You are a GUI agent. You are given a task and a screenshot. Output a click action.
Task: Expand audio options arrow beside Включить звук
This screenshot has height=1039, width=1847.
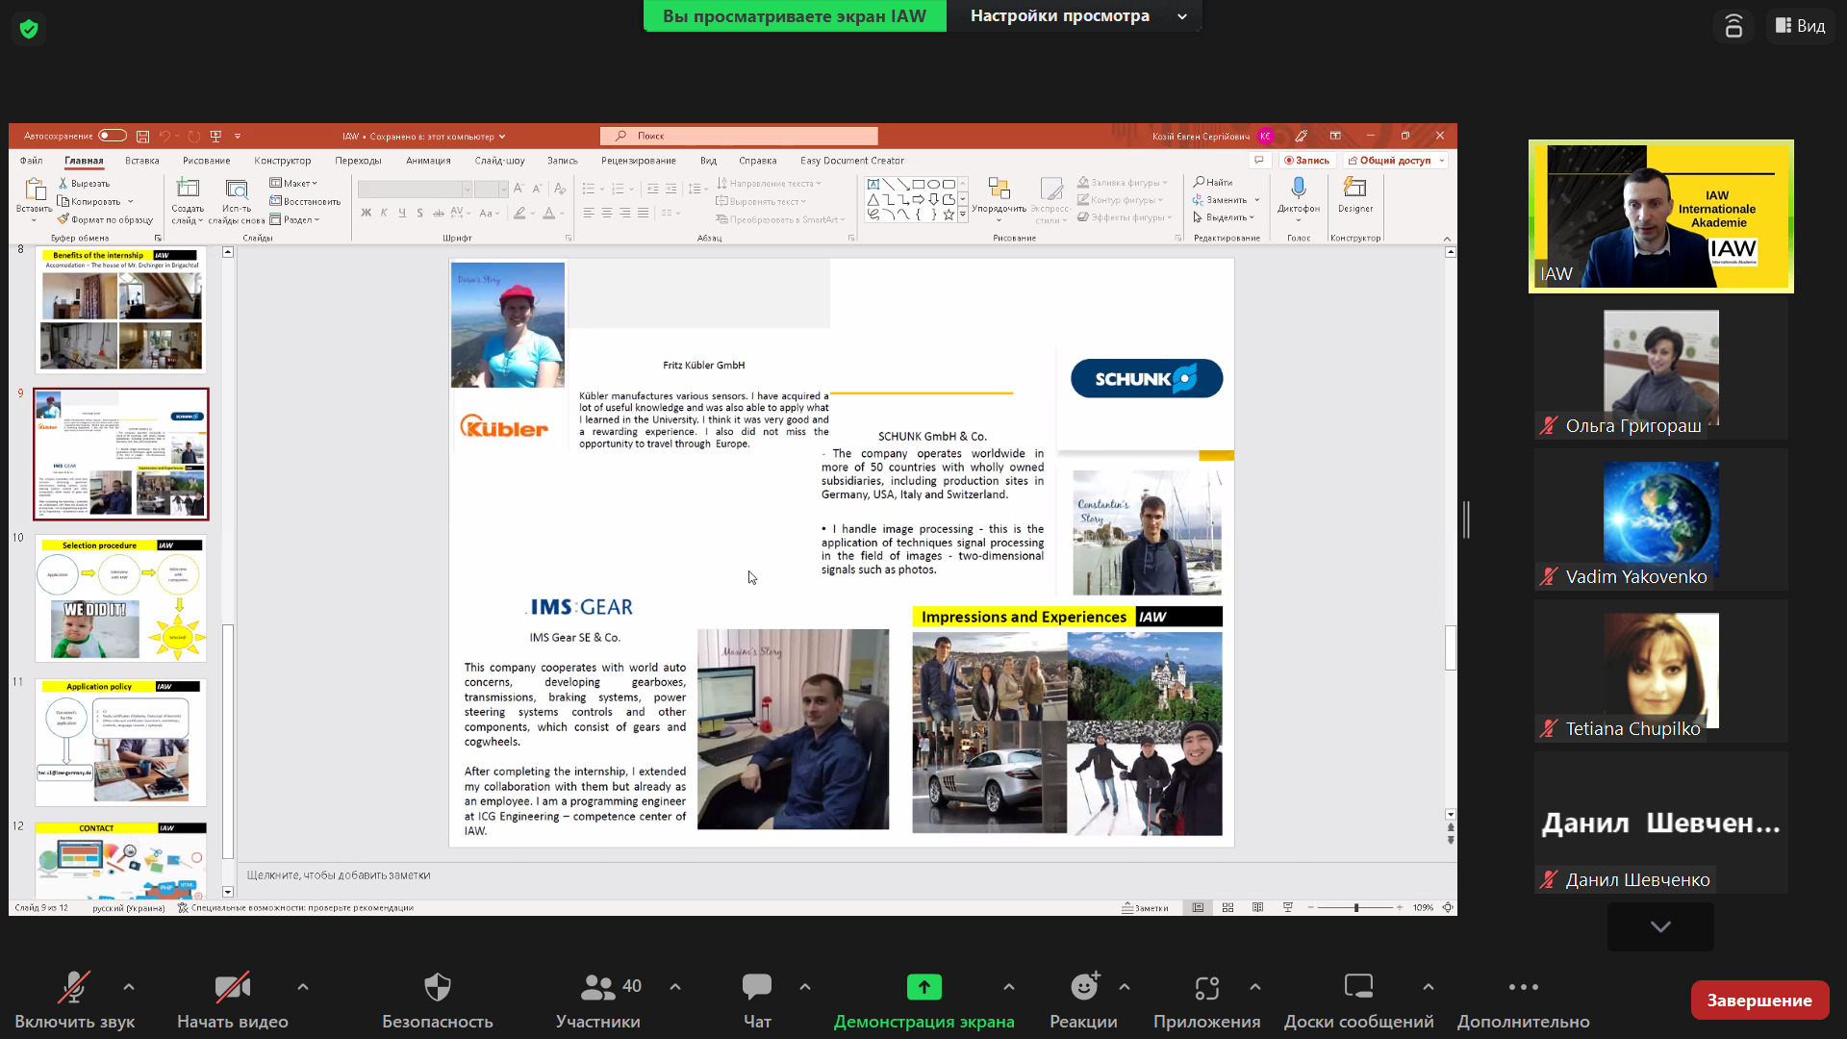pyautogui.click(x=129, y=987)
